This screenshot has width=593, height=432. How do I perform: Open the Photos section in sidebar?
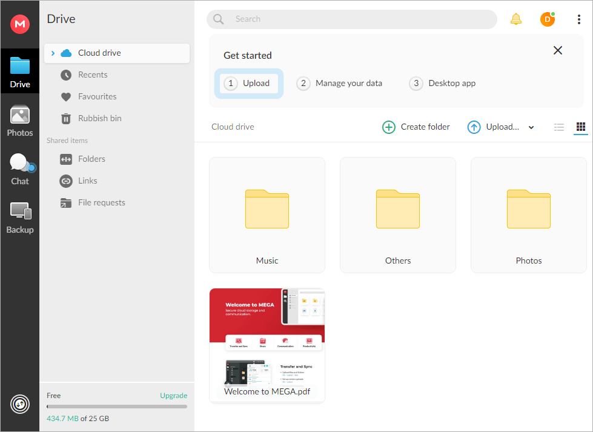[x=20, y=121]
